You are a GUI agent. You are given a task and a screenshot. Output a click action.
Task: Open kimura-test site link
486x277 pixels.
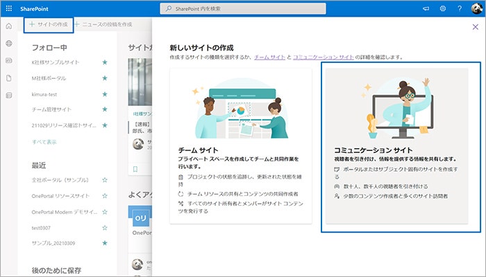[44, 94]
